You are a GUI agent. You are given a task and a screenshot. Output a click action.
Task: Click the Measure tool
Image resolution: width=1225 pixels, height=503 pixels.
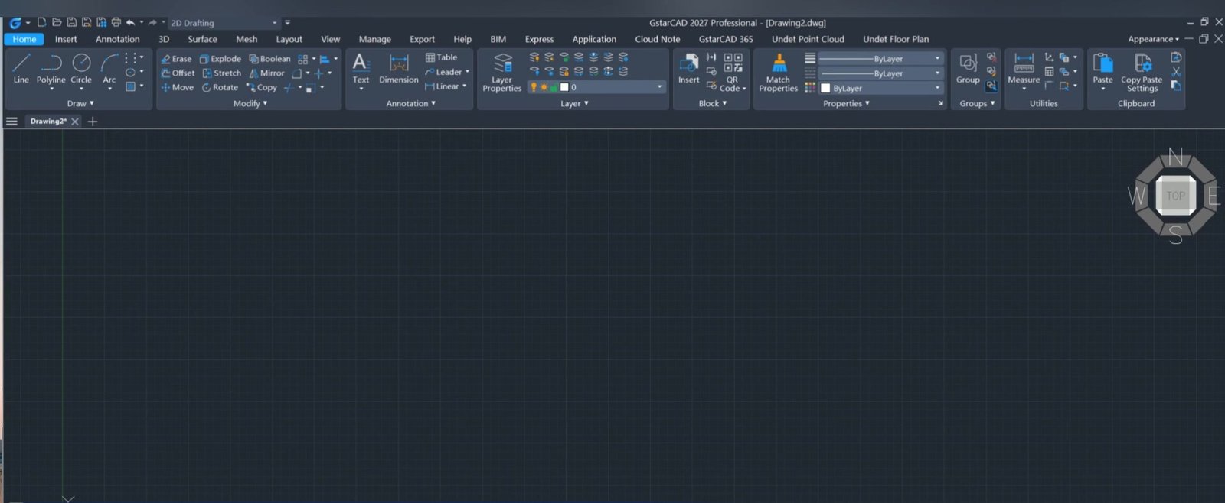[1024, 70]
